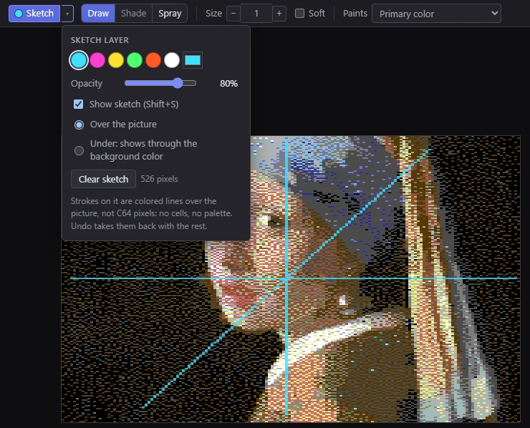Pick the magenta sketch color
Viewport: 530px width, 428px height.
97,60
